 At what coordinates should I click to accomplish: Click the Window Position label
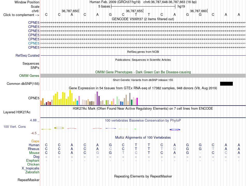[x=27, y=2]
